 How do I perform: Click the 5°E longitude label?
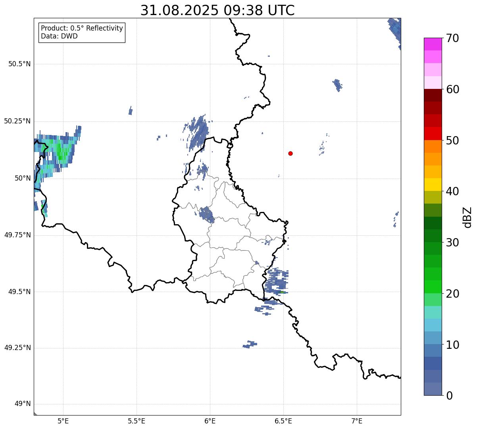(63, 421)
